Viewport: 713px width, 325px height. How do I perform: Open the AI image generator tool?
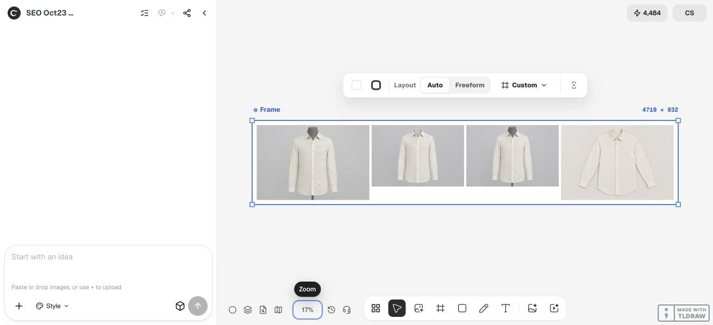(x=533, y=308)
